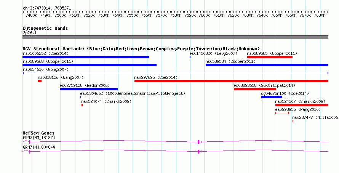Viewport: 339px width, 173px height.
Task: Select the nsv524307 (Shaikh2009) red bar
Action: (302, 105)
